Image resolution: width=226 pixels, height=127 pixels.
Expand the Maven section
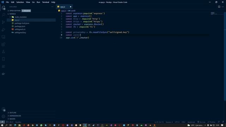click(x=12, y=119)
